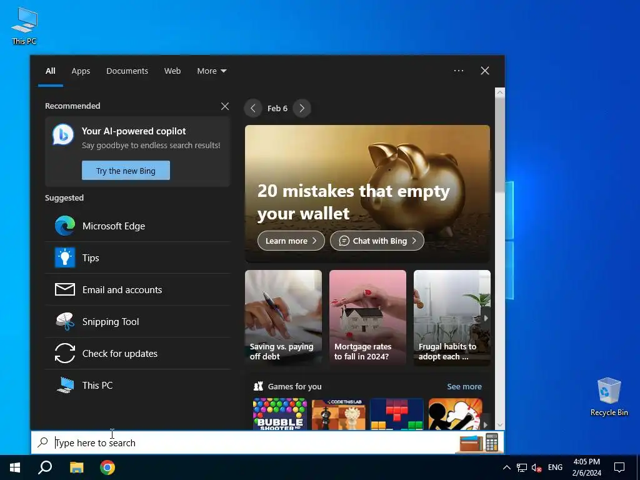Open File Explorer from taskbar

tap(76, 467)
